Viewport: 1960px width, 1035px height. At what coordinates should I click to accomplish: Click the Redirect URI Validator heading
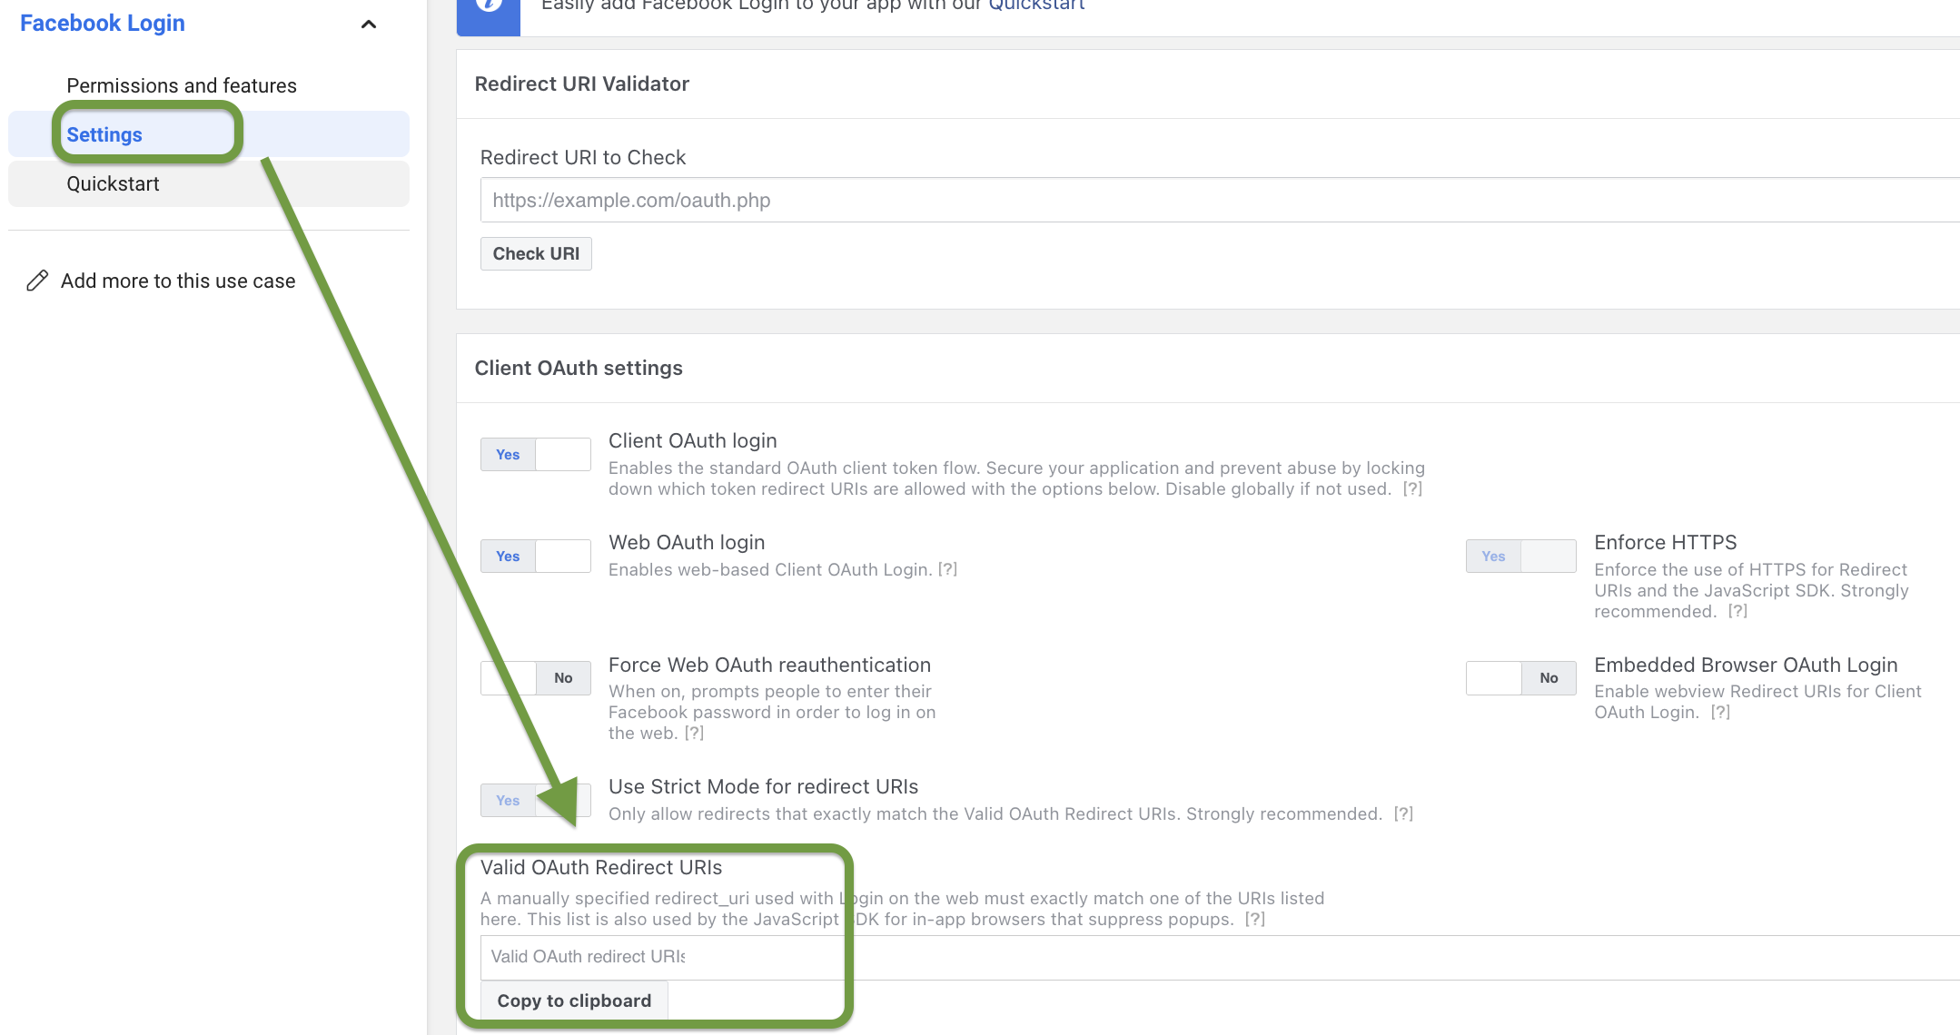click(581, 84)
